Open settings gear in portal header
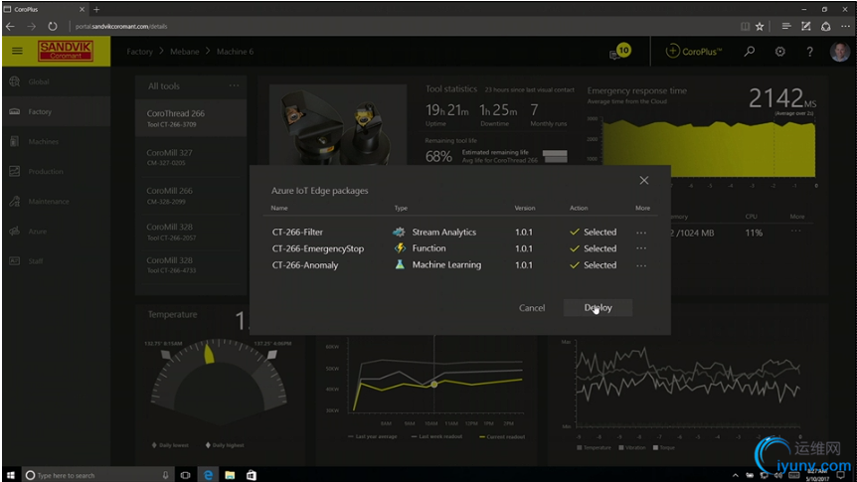The image size is (857, 482). [x=779, y=52]
